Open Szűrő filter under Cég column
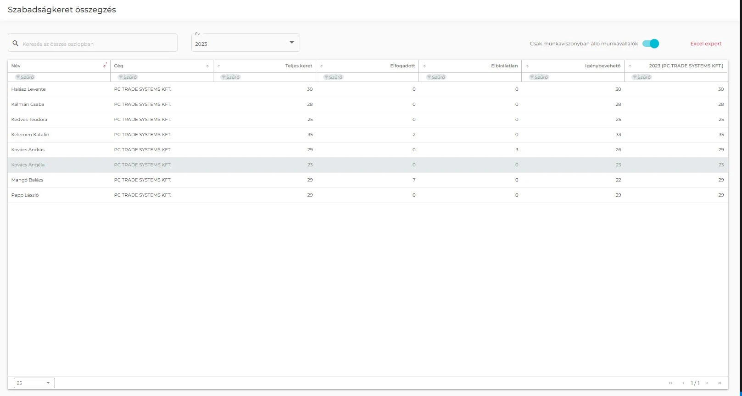 click(128, 77)
